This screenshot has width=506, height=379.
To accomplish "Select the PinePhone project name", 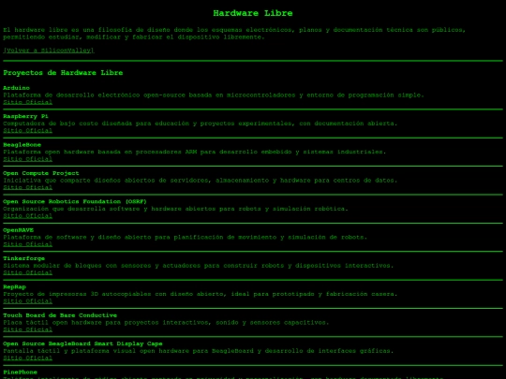I will coord(21,372).
